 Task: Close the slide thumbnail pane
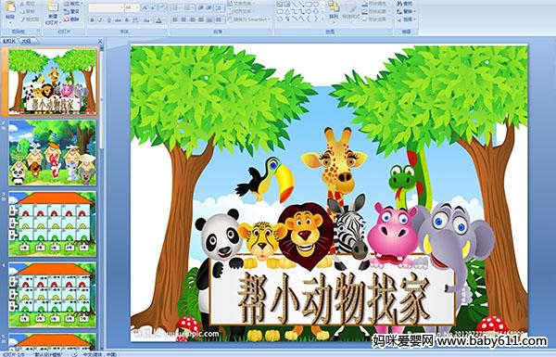click(x=100, y=41)
